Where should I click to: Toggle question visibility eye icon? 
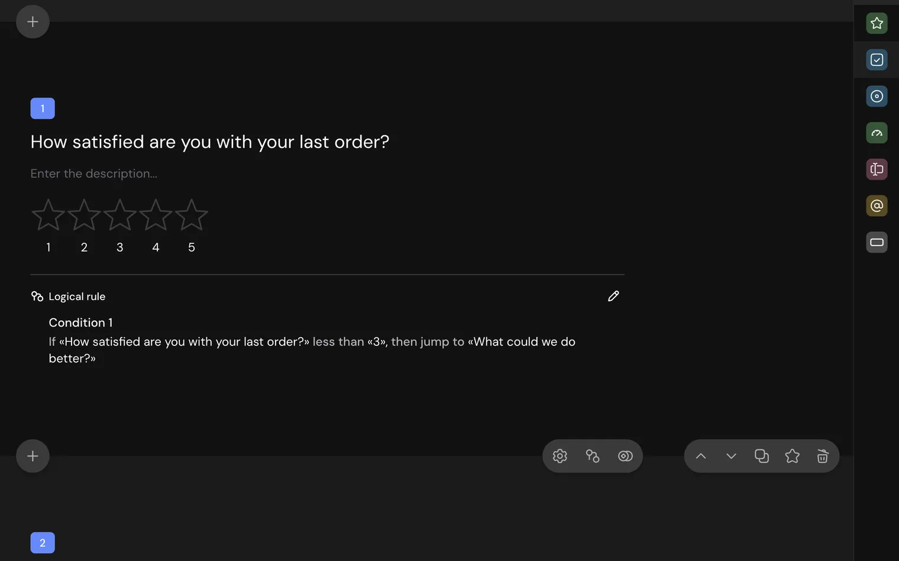pos(625,456)
